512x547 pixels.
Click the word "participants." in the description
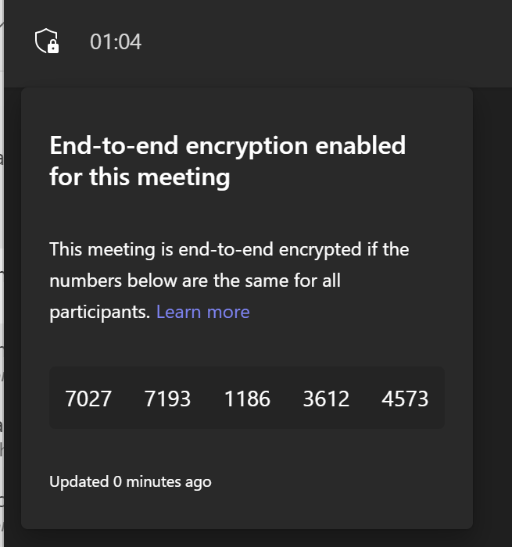99,312
